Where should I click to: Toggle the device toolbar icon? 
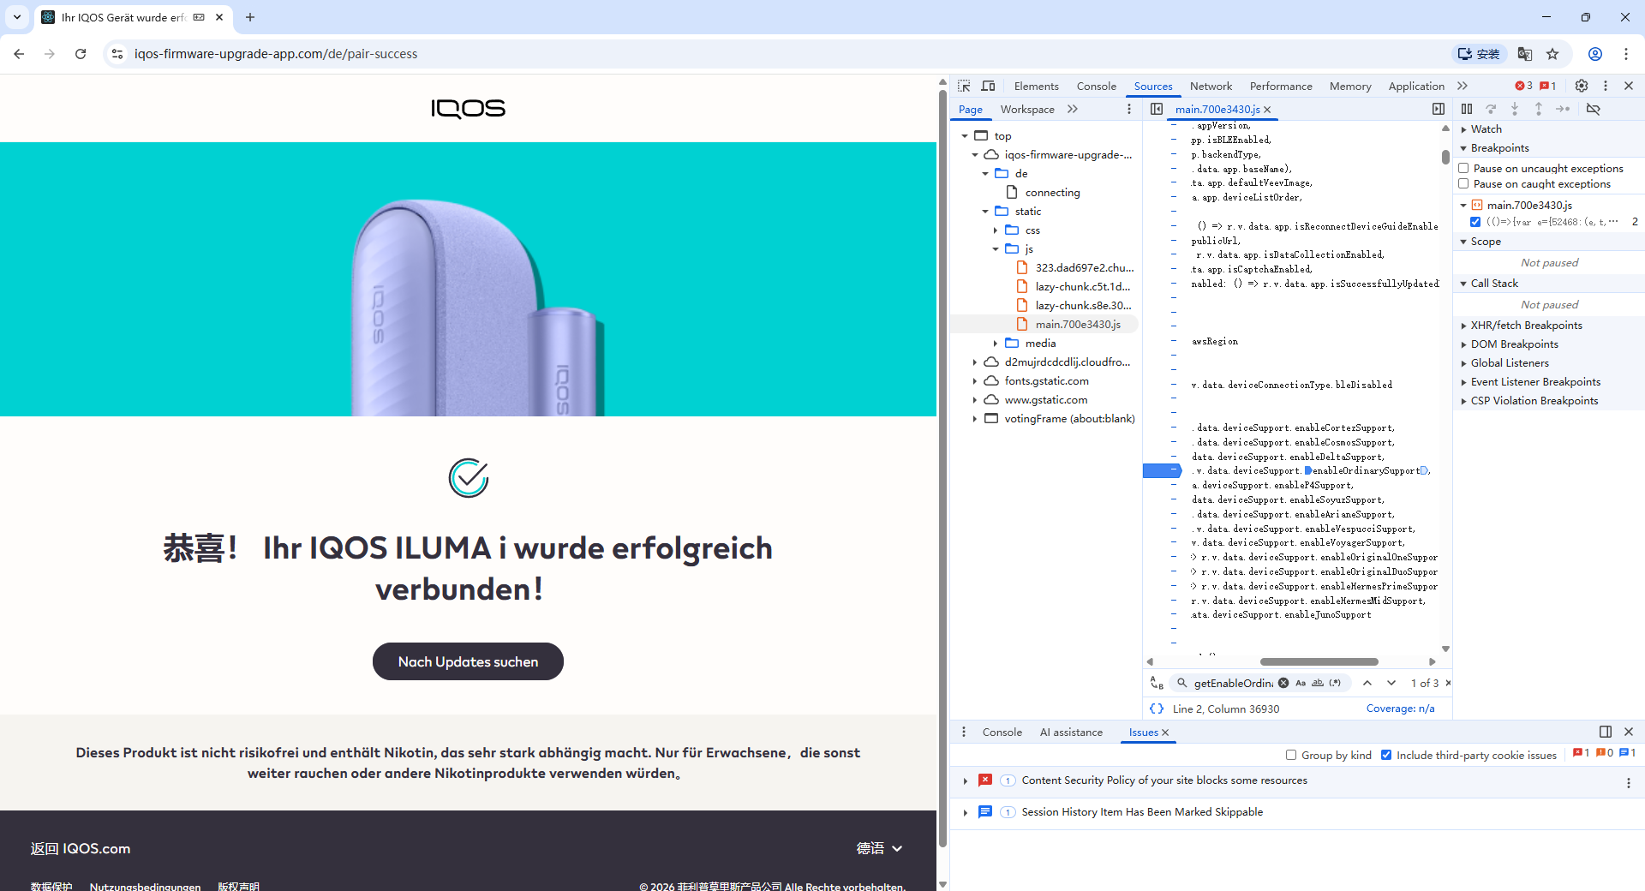tap(988, 86)
